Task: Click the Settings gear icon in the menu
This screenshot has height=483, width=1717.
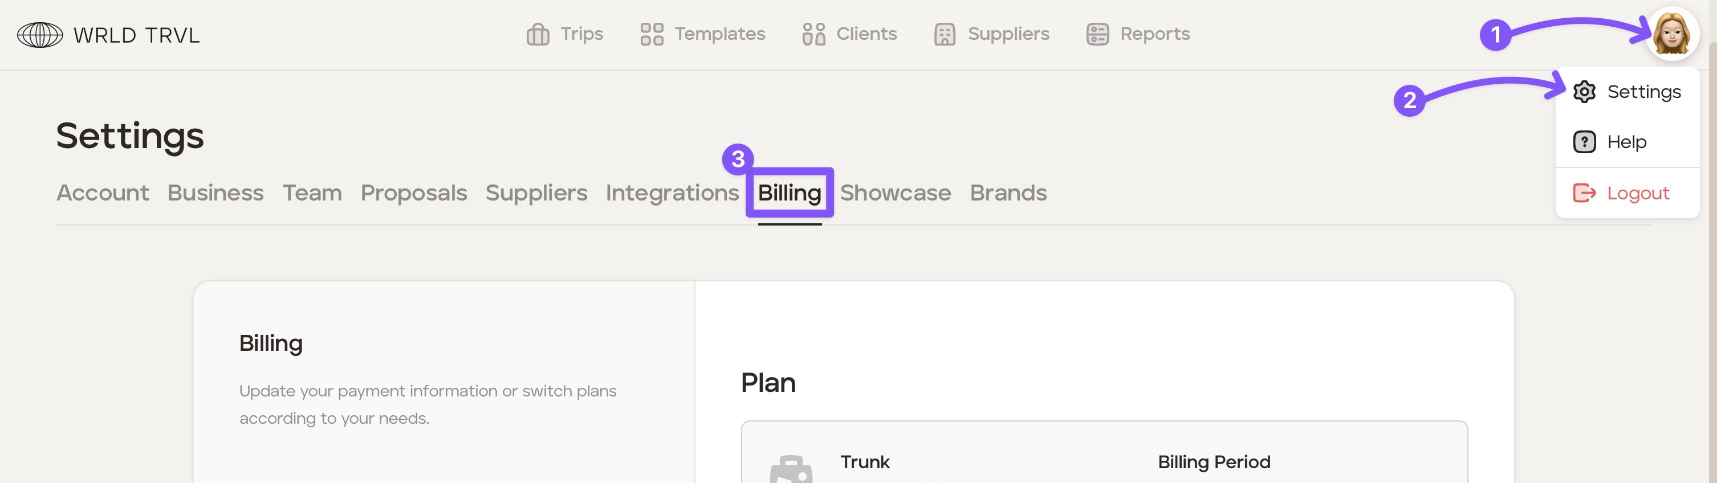Action: click(x=1584, y=92)
